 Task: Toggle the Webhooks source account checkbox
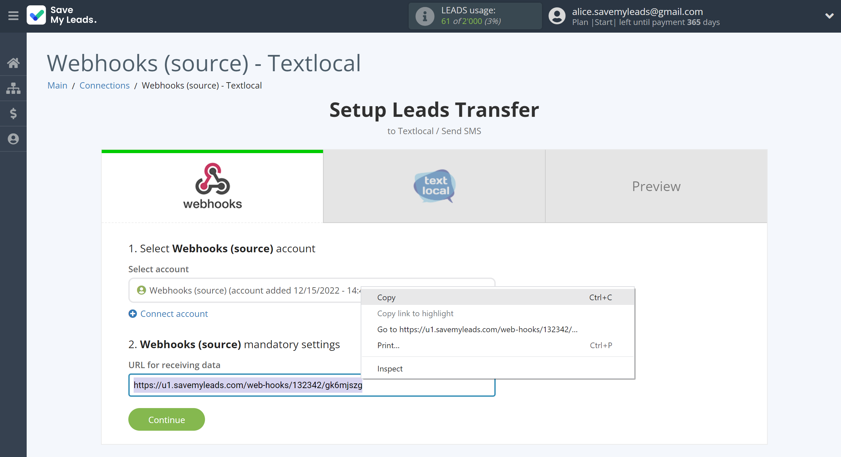click(141, 289)
